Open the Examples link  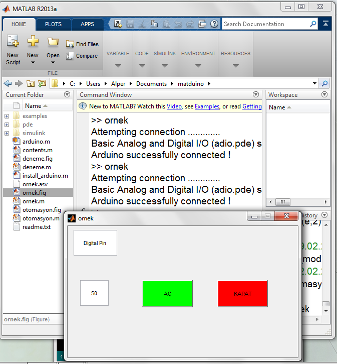pyautogui.click(x=207, y=106)
